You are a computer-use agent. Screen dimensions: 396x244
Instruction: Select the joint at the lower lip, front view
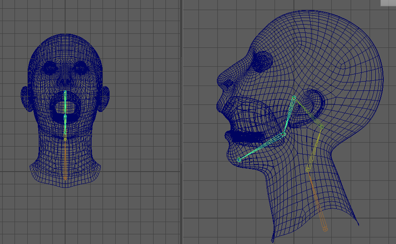pos(65,116)
